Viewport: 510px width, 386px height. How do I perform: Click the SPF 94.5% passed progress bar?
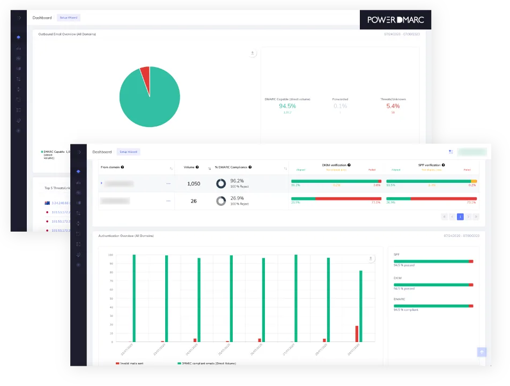pyautogui.click(x=433, y=262)
